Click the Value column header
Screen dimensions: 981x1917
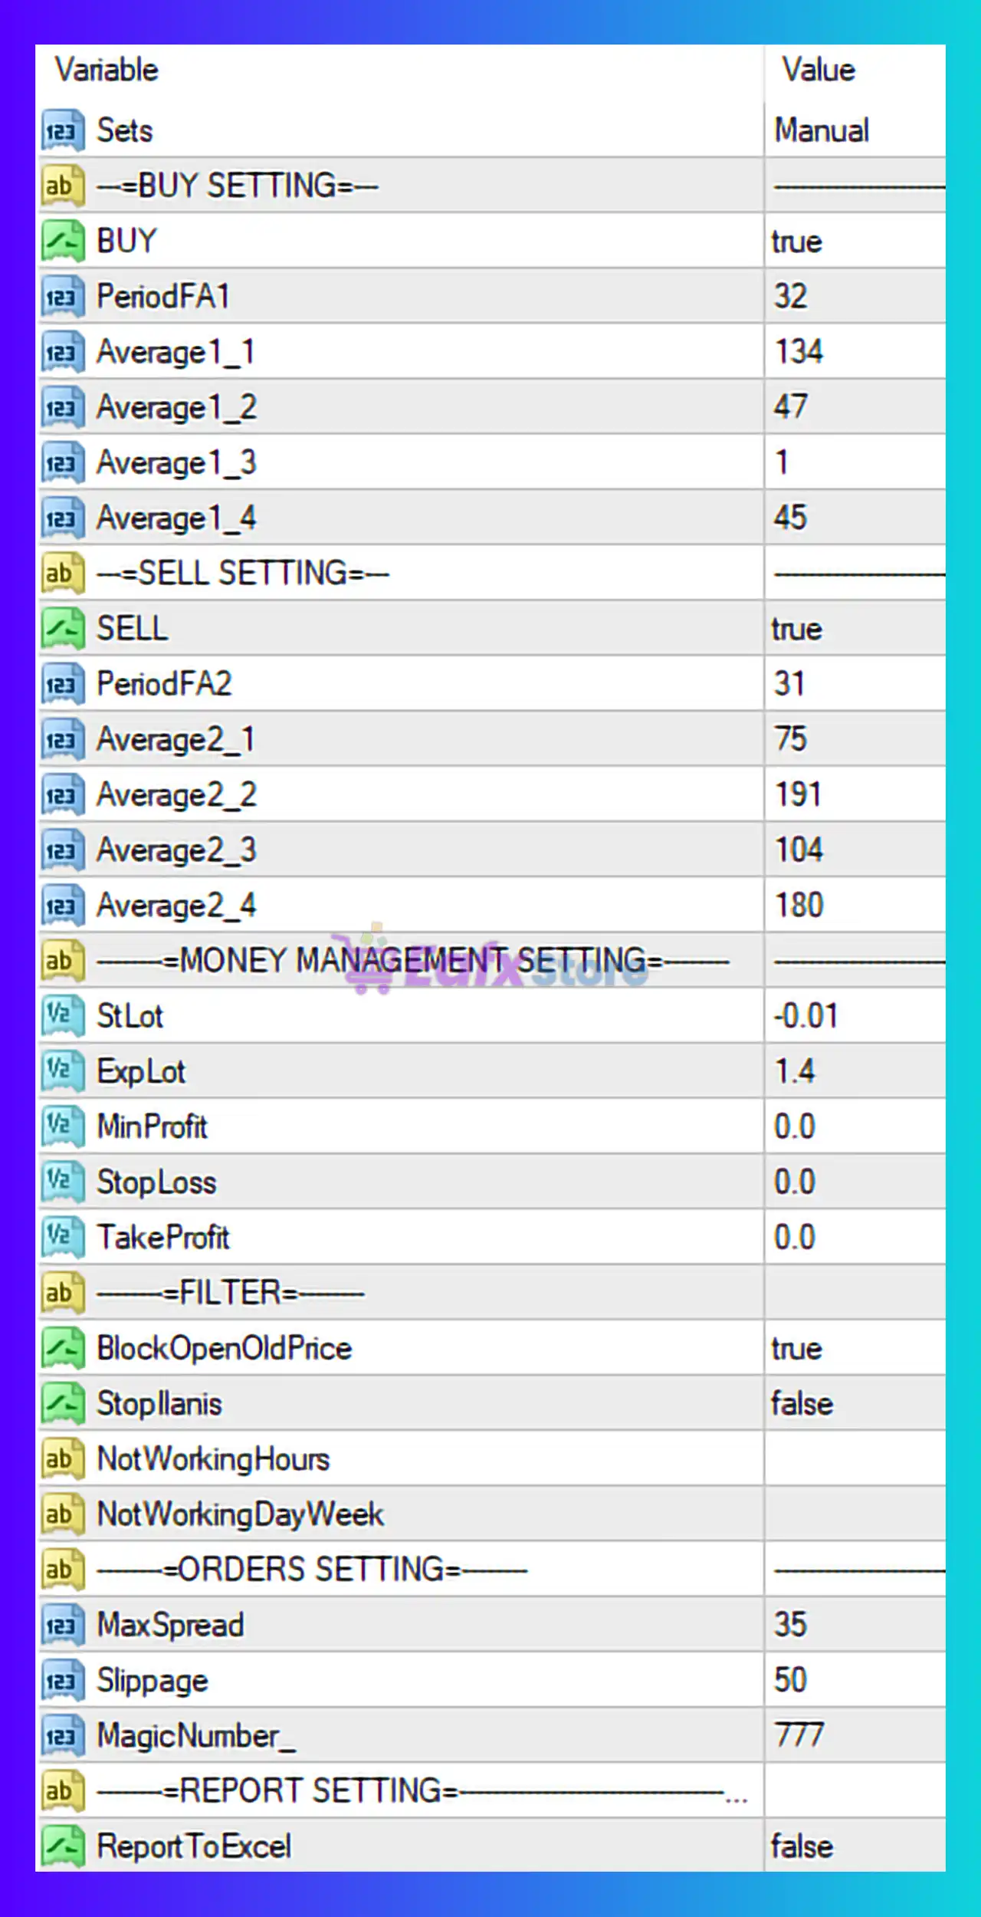click(x=819, y=71)
